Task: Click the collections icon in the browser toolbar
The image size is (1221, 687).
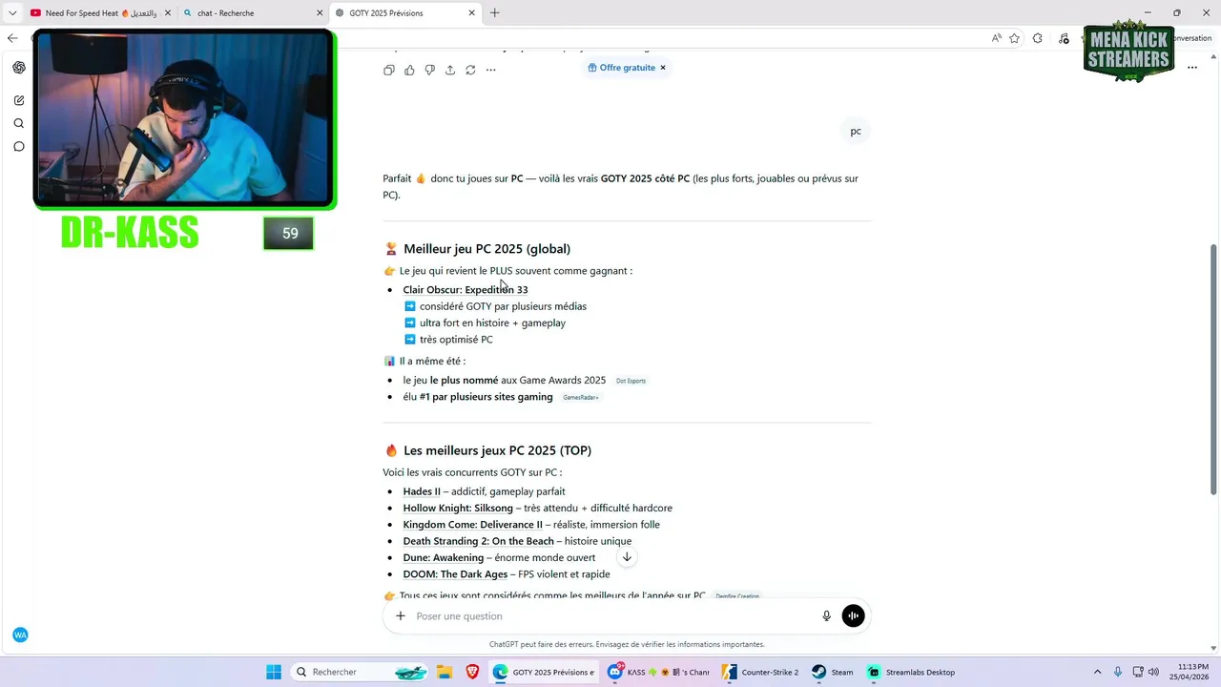Action: tap(1064, 38)
